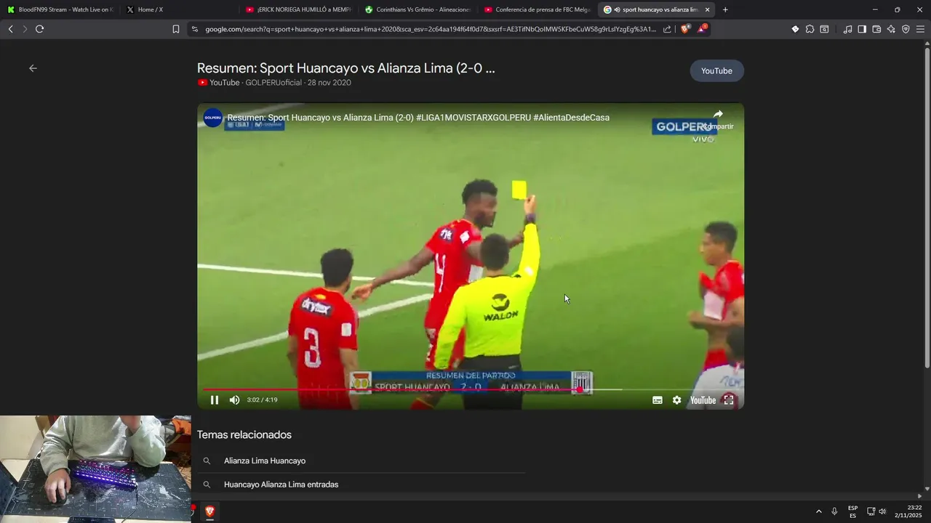Image resolution: width=931 pixels, height=523 pixels.
Task: Open the Resumen: Sport Huancayo vs Alianza Lima title
Action: click(345, 68)
